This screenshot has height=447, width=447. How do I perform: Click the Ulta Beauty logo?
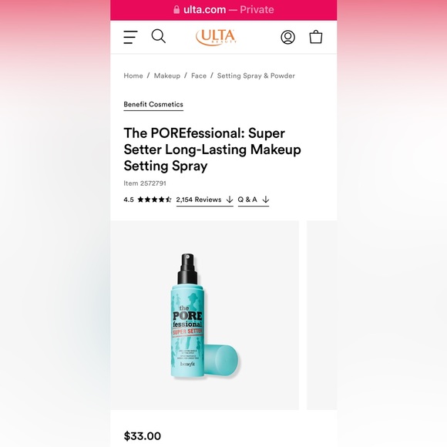217,37
